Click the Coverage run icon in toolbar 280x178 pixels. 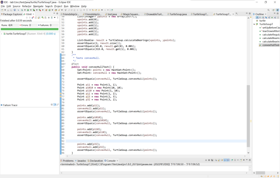(34, 10)
